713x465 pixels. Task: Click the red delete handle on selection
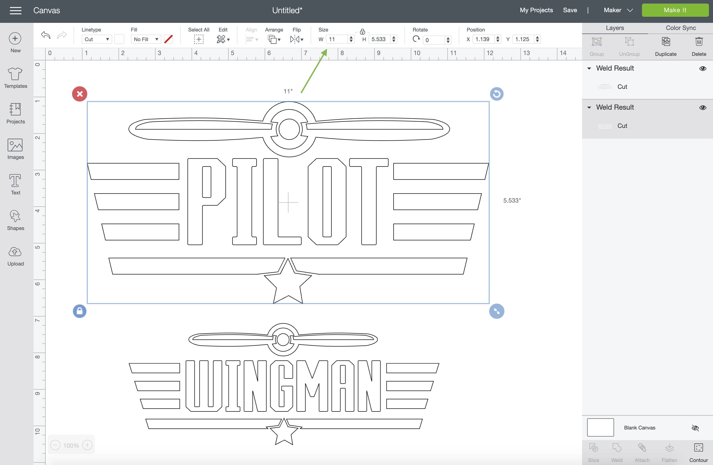click(80, 94)
